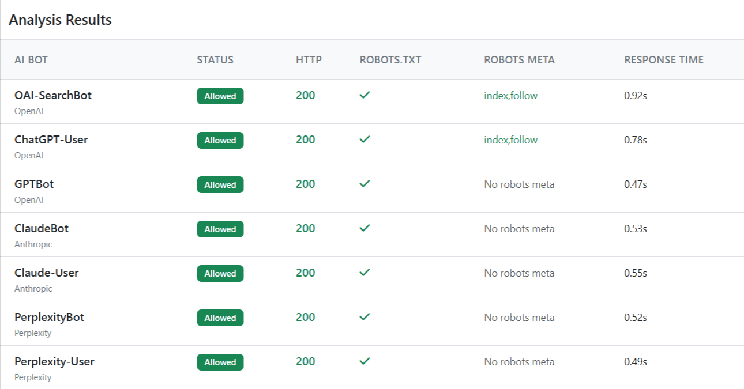Click the Allowed badge for OAI-SearchBot

(220, 96)
